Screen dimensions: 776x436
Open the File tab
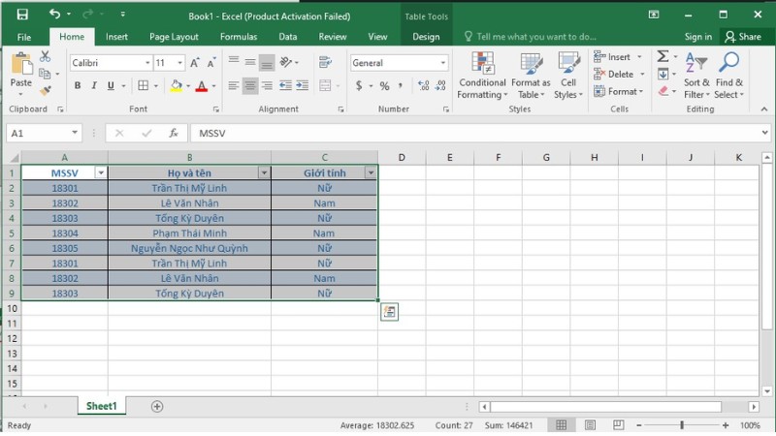tap(23, 37)
